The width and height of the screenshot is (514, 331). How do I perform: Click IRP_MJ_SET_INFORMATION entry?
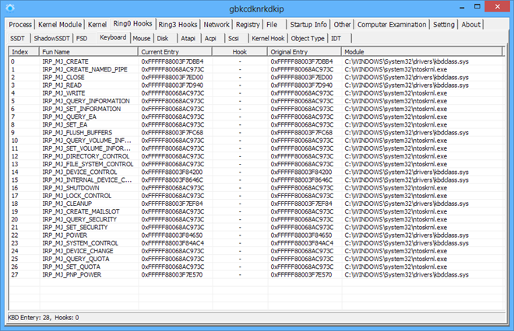(x=81, y=109)
